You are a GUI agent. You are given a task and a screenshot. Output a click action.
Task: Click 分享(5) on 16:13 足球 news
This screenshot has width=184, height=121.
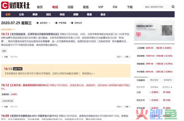click(127, 57)
